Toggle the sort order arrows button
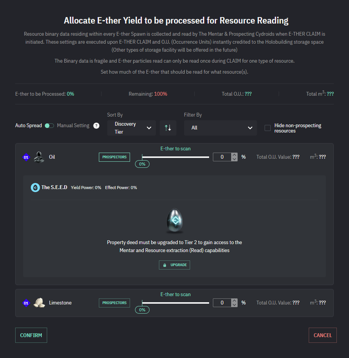Image resolution: width=349 pixels, height=358 pixels. [168, 128]
